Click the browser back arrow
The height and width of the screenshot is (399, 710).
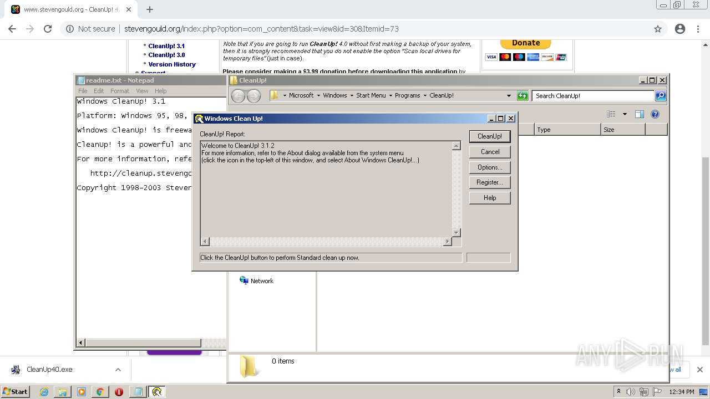[x=12, y=29]
